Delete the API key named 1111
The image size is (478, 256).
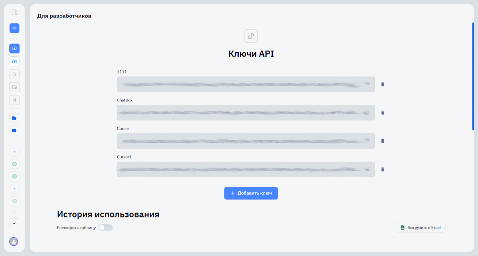pos(382,84)
